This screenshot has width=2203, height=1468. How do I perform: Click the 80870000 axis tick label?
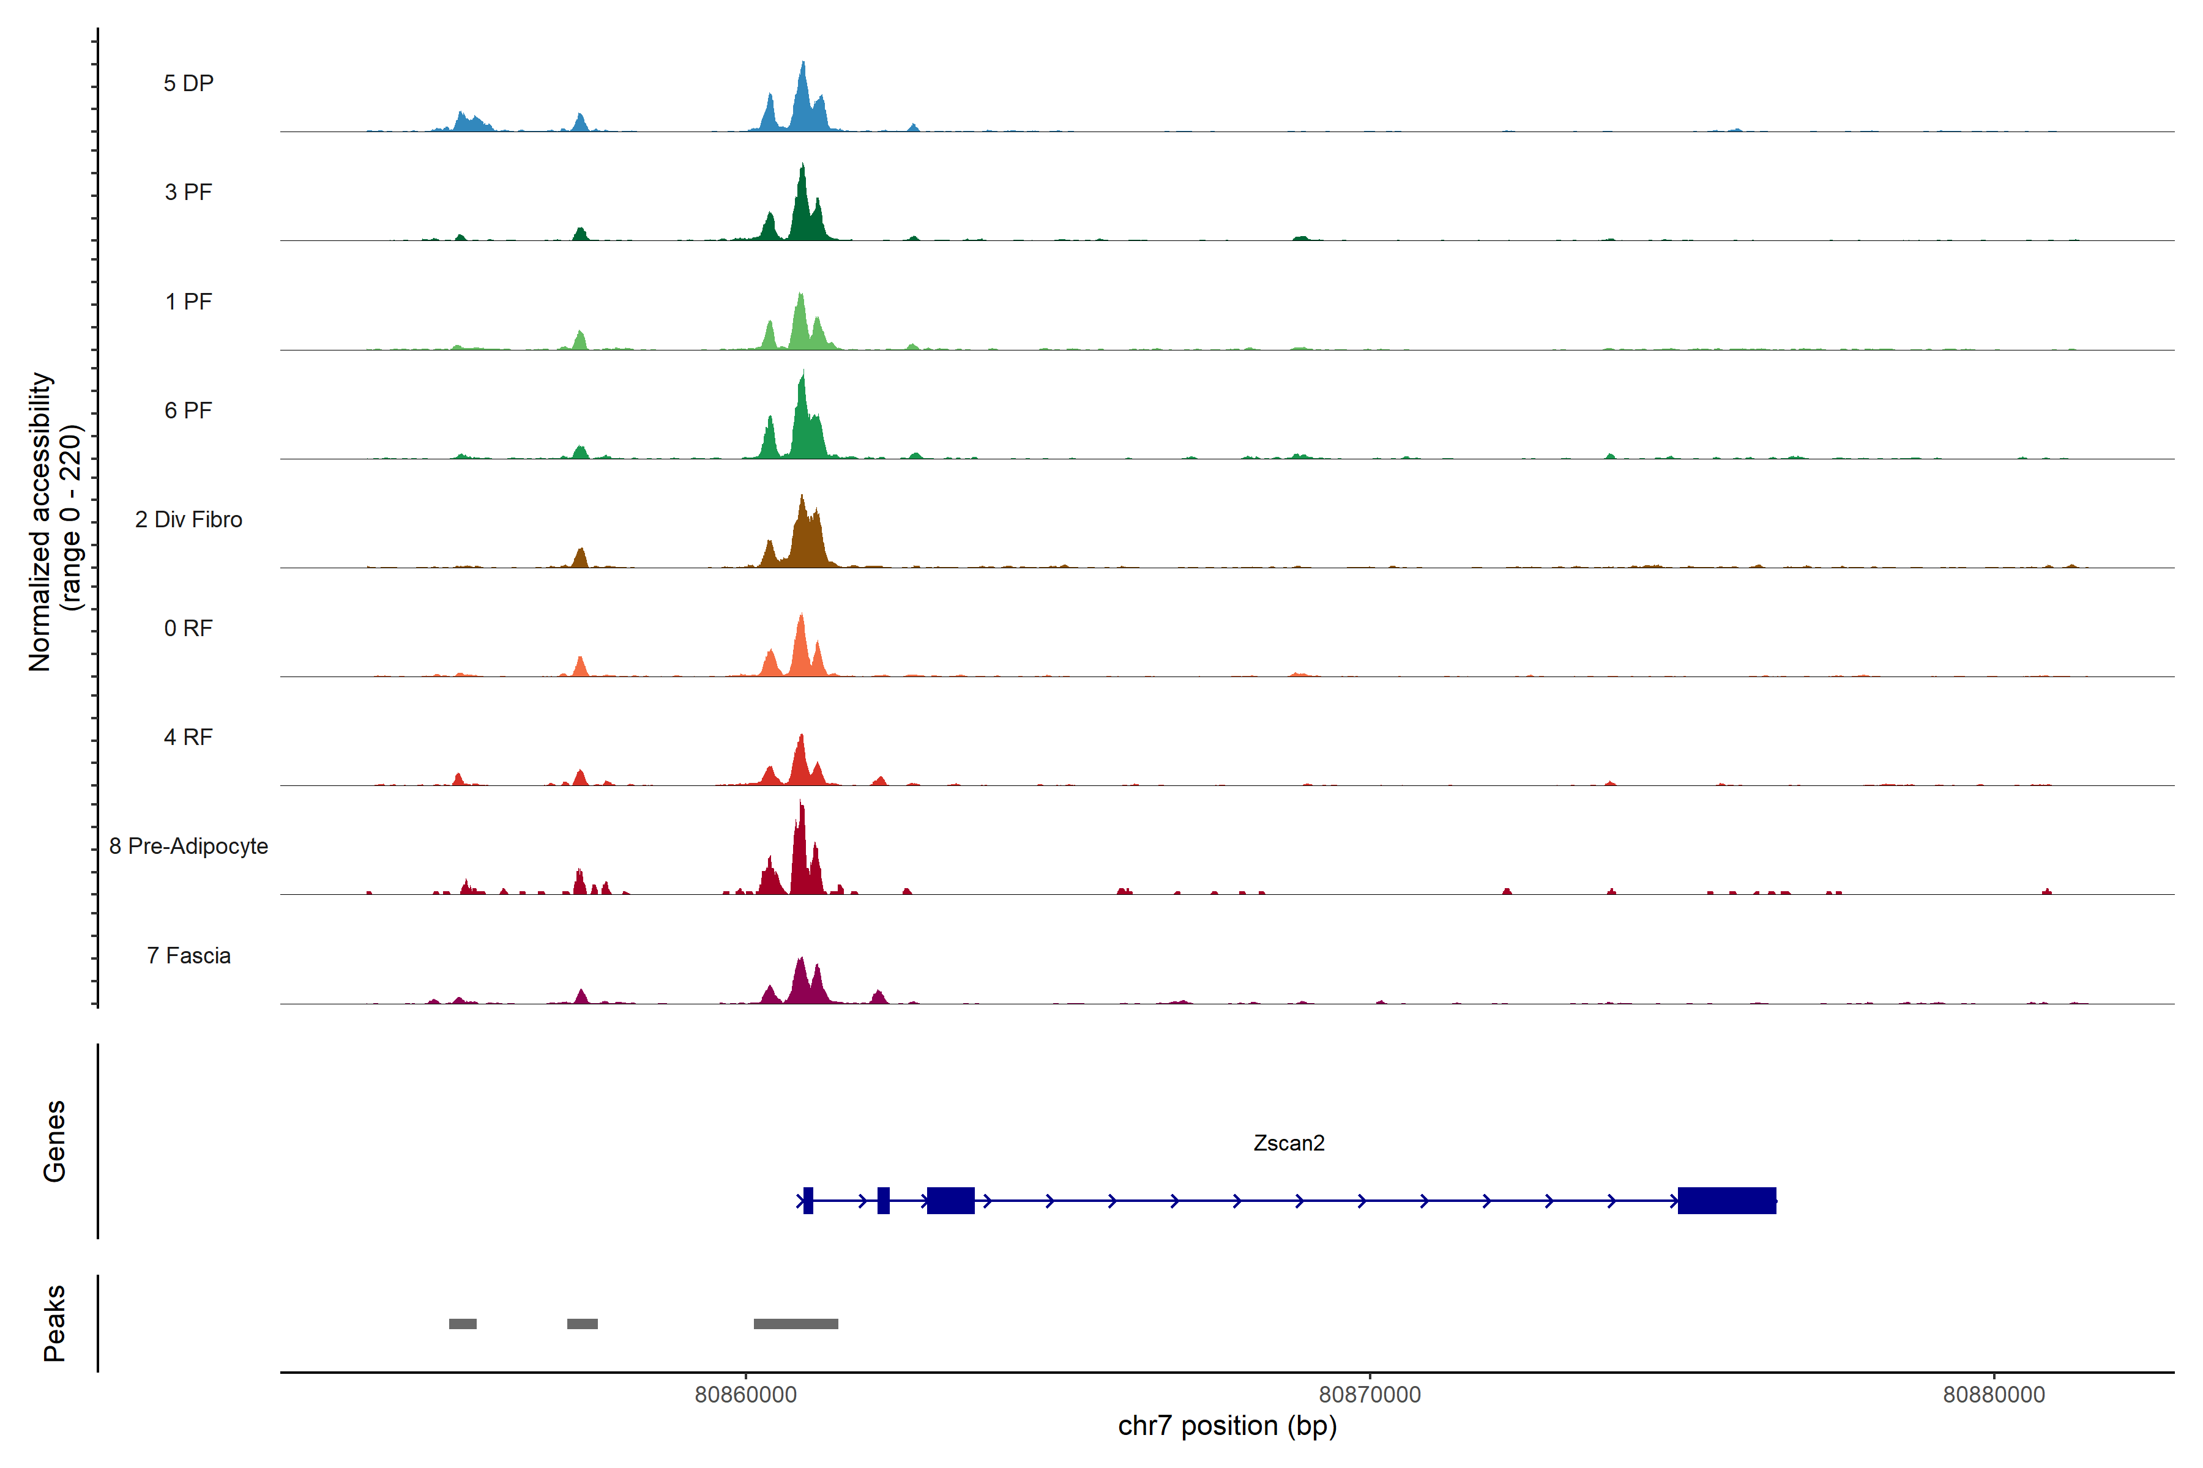(x=1370, y=1395)
